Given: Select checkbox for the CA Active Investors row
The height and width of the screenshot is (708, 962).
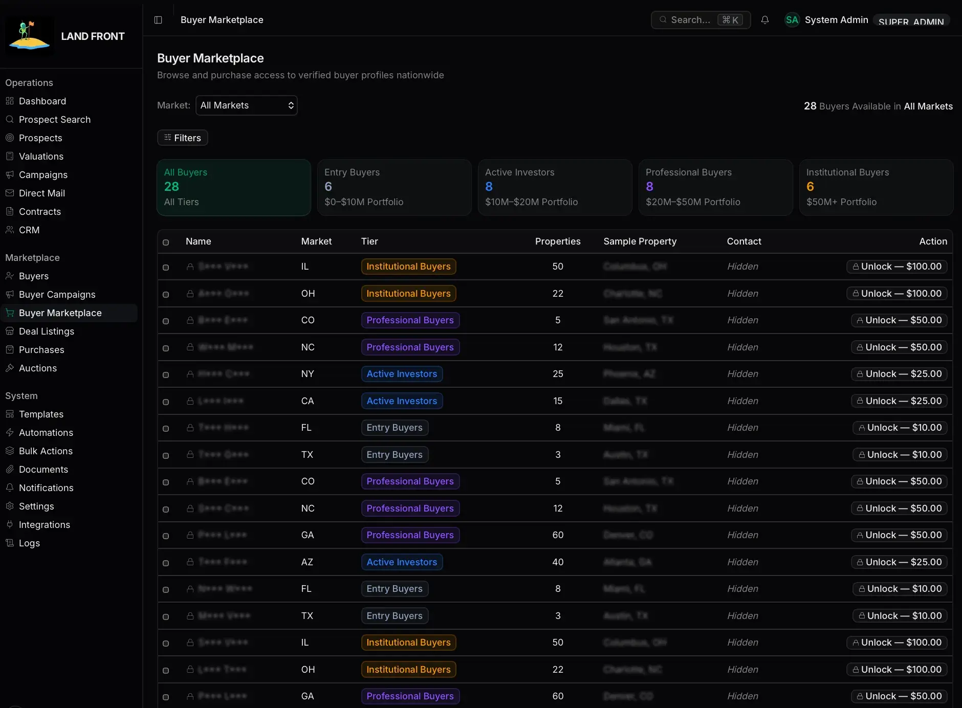Looking at the screenshot, I should [x=166, y=402].
